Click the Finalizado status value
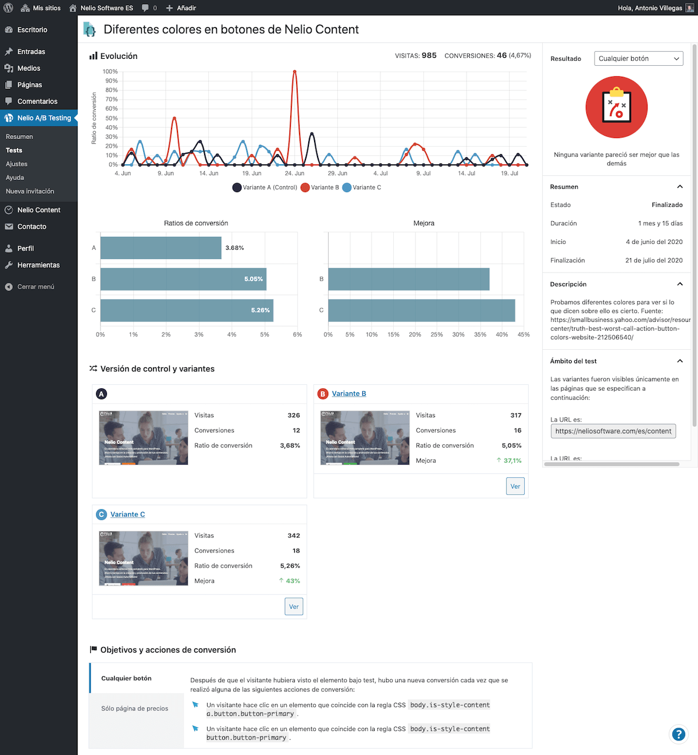This screenshot has width=698, height=755. [667, 205]
